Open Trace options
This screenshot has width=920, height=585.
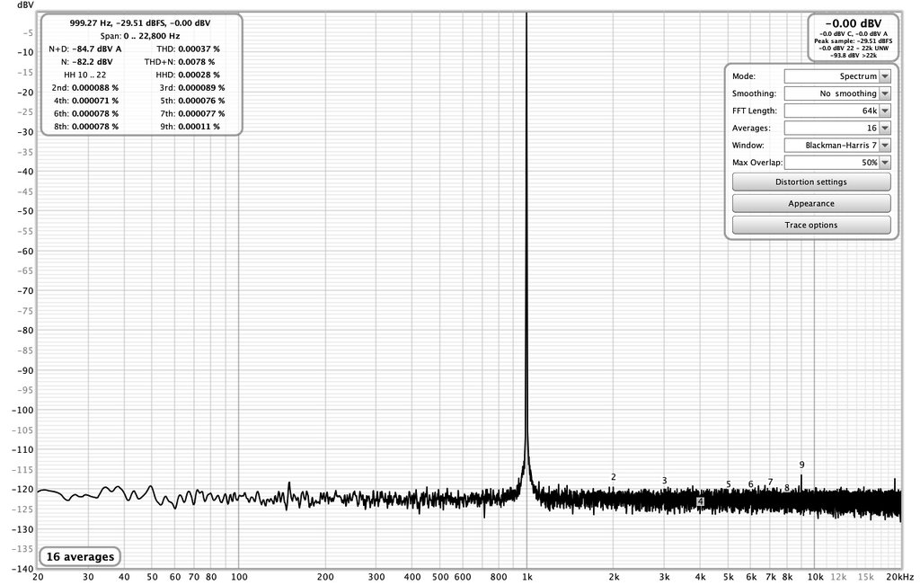(811, 226)
